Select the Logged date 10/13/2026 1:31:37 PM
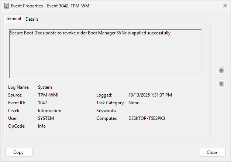The image size is (231, 162). [150, 95]
